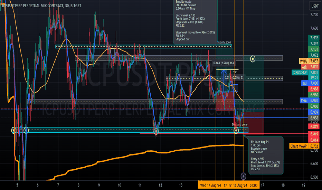The height and width of the screenshot is (190, 322).
Task: Click the 6.500 price axis label
Action: (314, 177)
